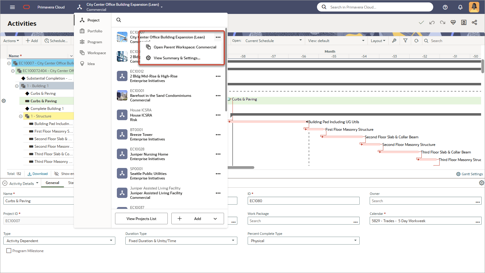Open the Duration Type dropdown
Viewport: 485px width, 273px height.
[x=181, y=241]
